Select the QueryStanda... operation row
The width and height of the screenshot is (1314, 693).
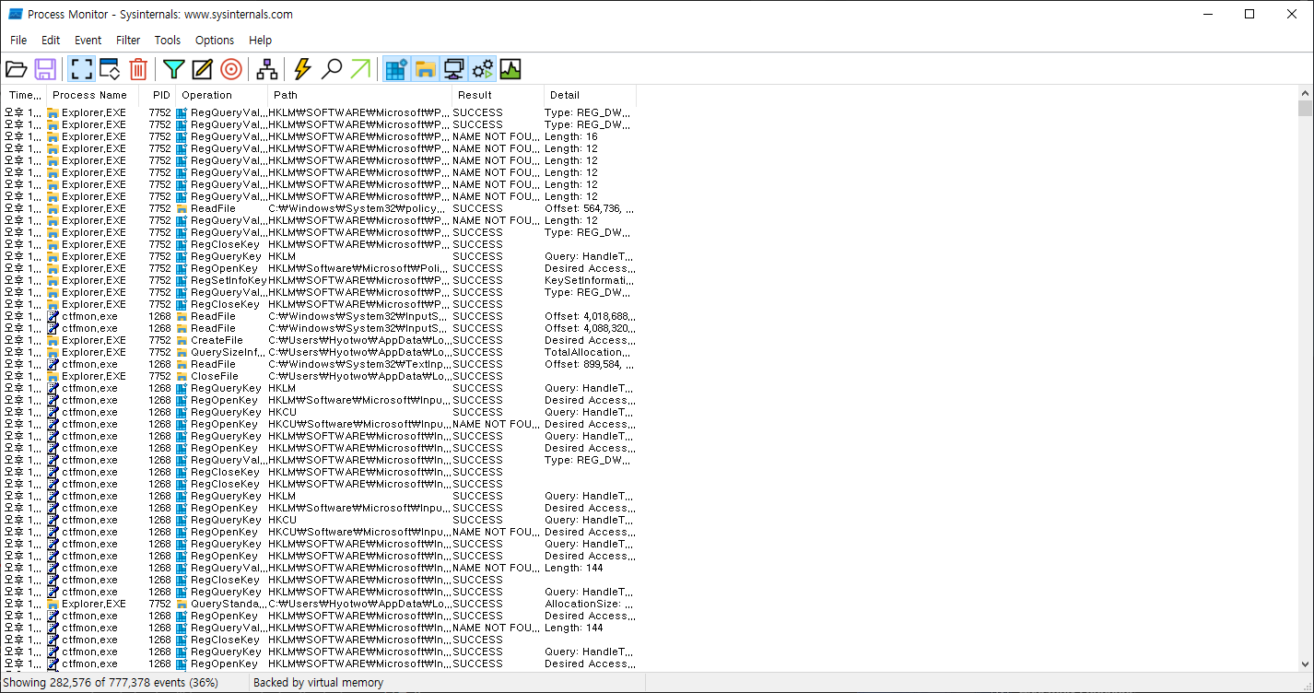[319, 604]
